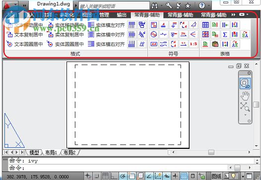Close the navigation bar with X

coord(249,73)
